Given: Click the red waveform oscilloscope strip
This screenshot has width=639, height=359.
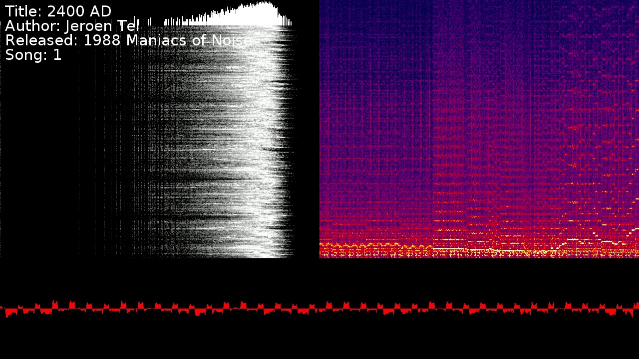Looking at the screenshot, I should click(x=319, y=309).
